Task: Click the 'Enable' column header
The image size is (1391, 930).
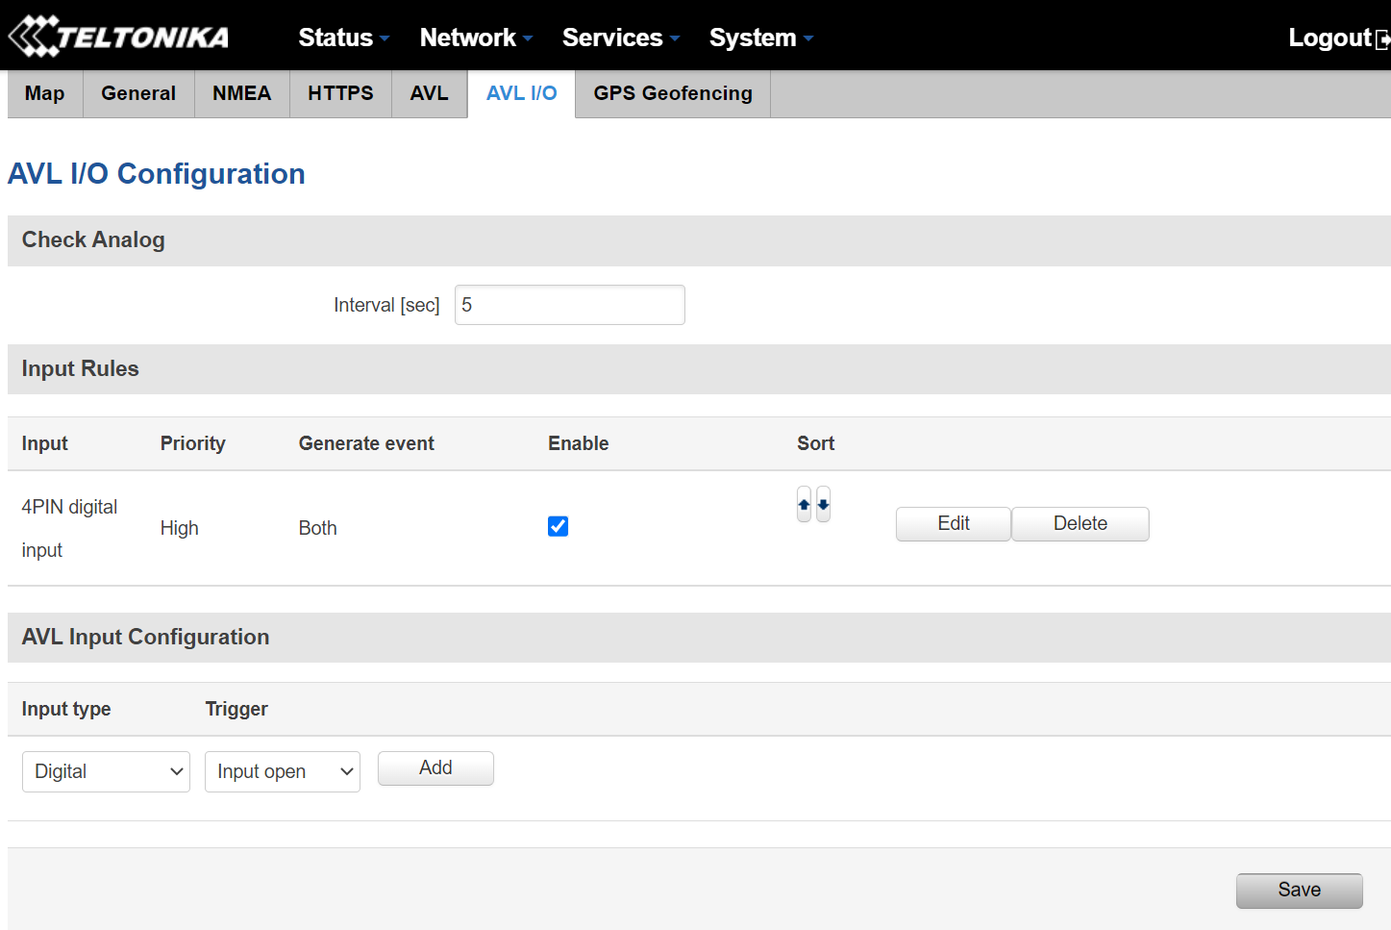Action: point(579,443)
